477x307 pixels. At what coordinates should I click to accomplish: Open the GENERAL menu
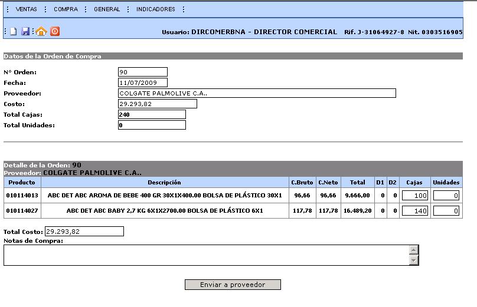click(107, 9)
